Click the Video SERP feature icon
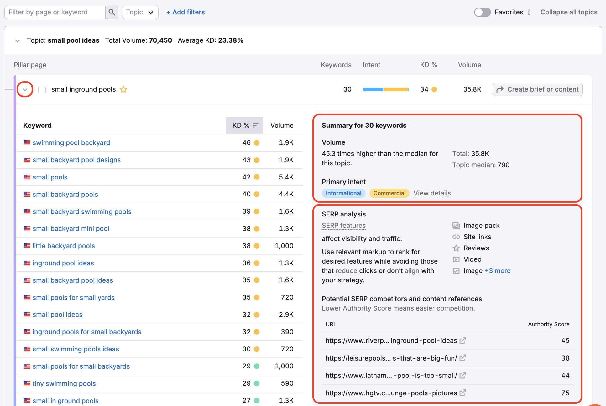This screenshot has width=606, height=406. (456, 259)
